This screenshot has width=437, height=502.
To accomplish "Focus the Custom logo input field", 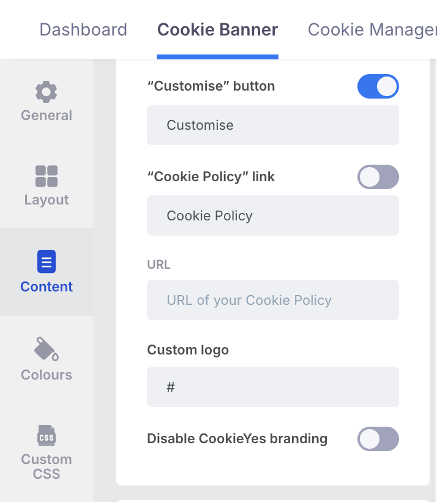I will (x=273, y=387).
